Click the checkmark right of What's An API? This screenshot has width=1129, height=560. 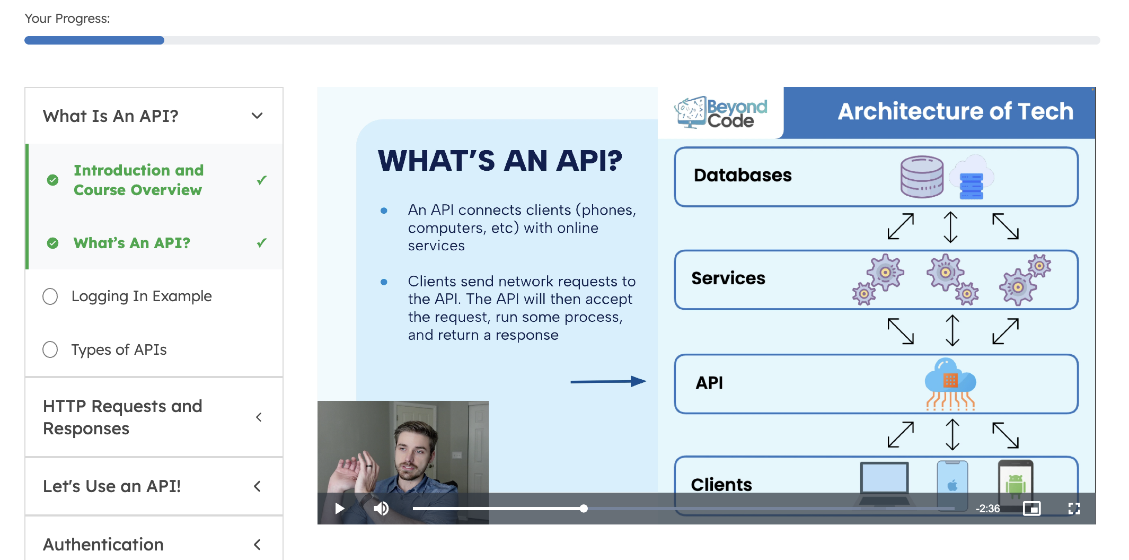point(261,243)
